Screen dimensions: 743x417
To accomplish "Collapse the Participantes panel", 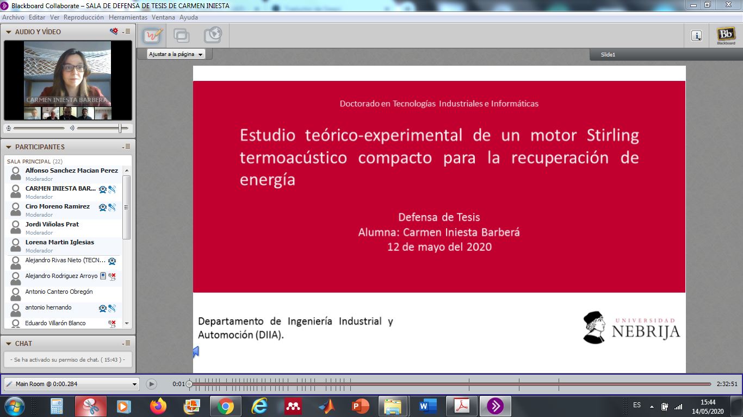I will pyautogui.click(x=8, y=147).
